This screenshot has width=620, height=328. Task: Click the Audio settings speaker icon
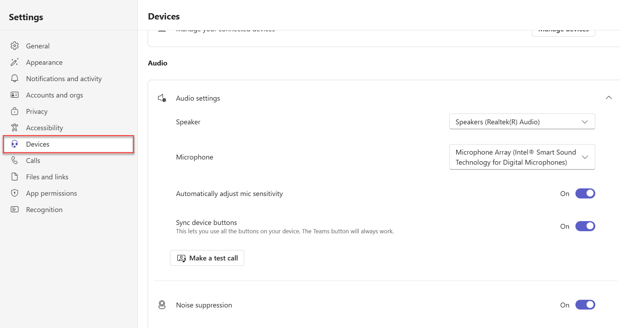coord(162,98)
